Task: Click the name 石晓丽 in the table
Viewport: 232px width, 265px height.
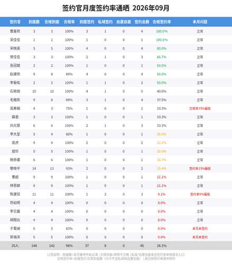Action: pos(15,91)
